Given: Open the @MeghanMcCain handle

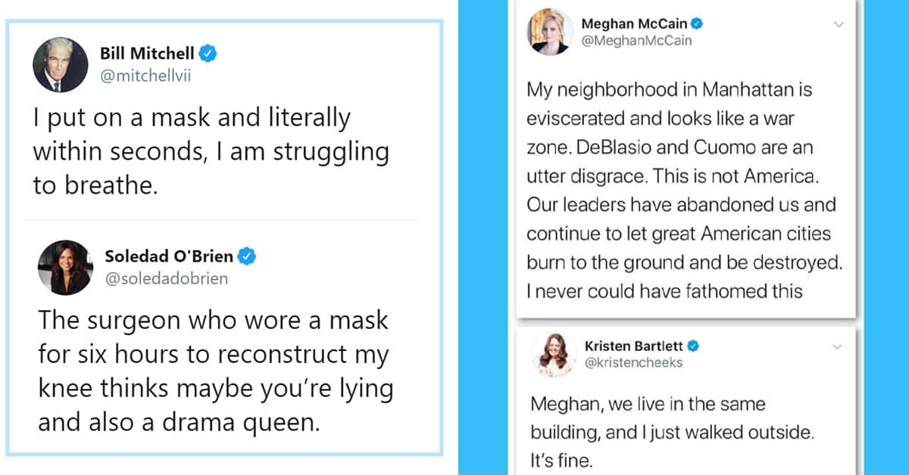Looking at the screenshot, I should pos(636,41).
